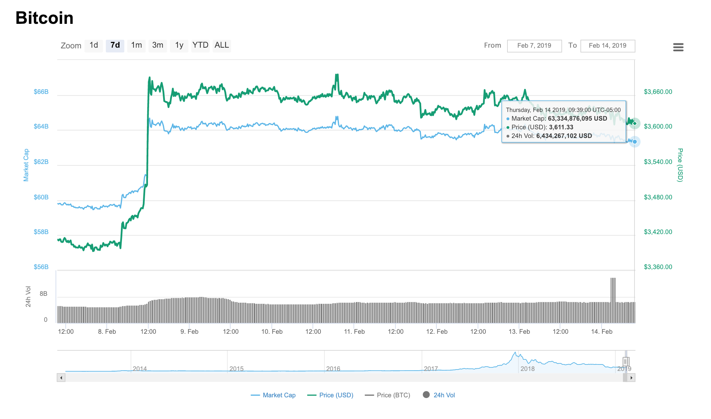Click the 8B volume axis label
This screenshot has height=419, width=711.
pos(43,294)
